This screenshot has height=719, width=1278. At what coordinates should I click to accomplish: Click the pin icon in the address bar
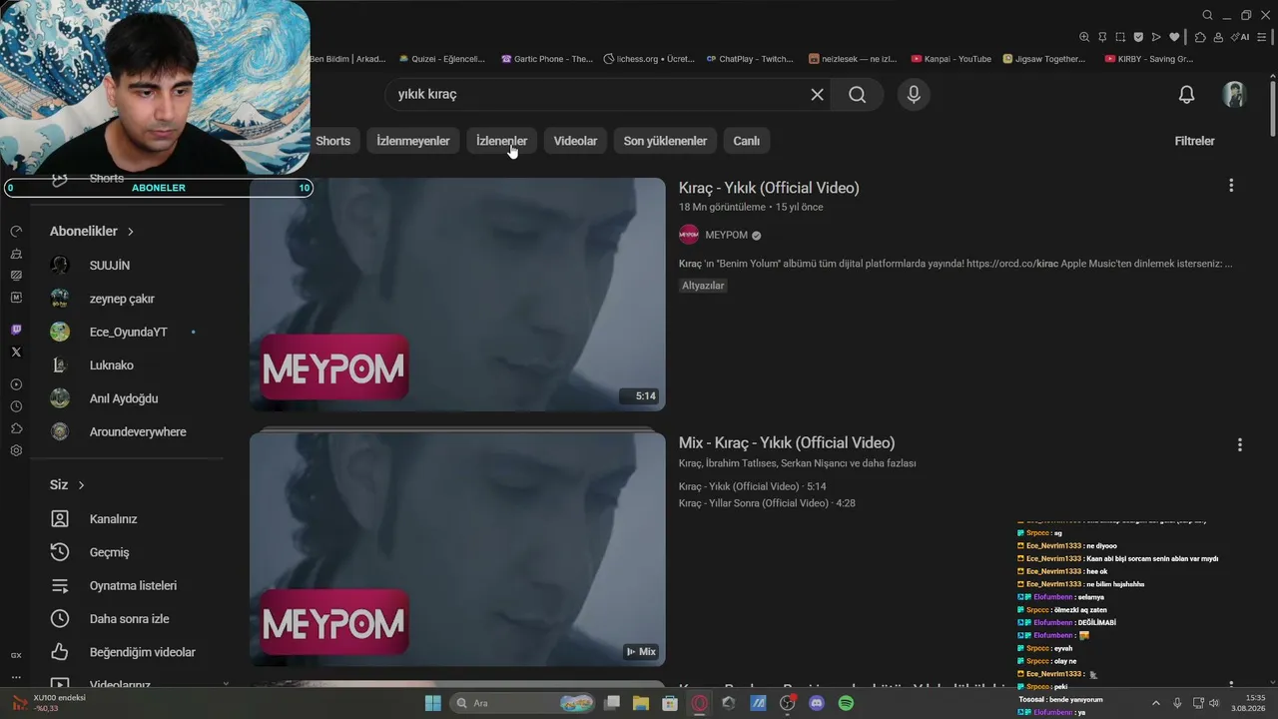(x=1102, y=37)
